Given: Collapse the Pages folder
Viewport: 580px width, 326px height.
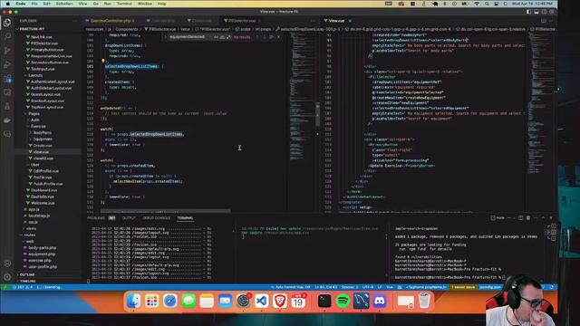Looking at the screenshot, I should click(x=34, y=114).
